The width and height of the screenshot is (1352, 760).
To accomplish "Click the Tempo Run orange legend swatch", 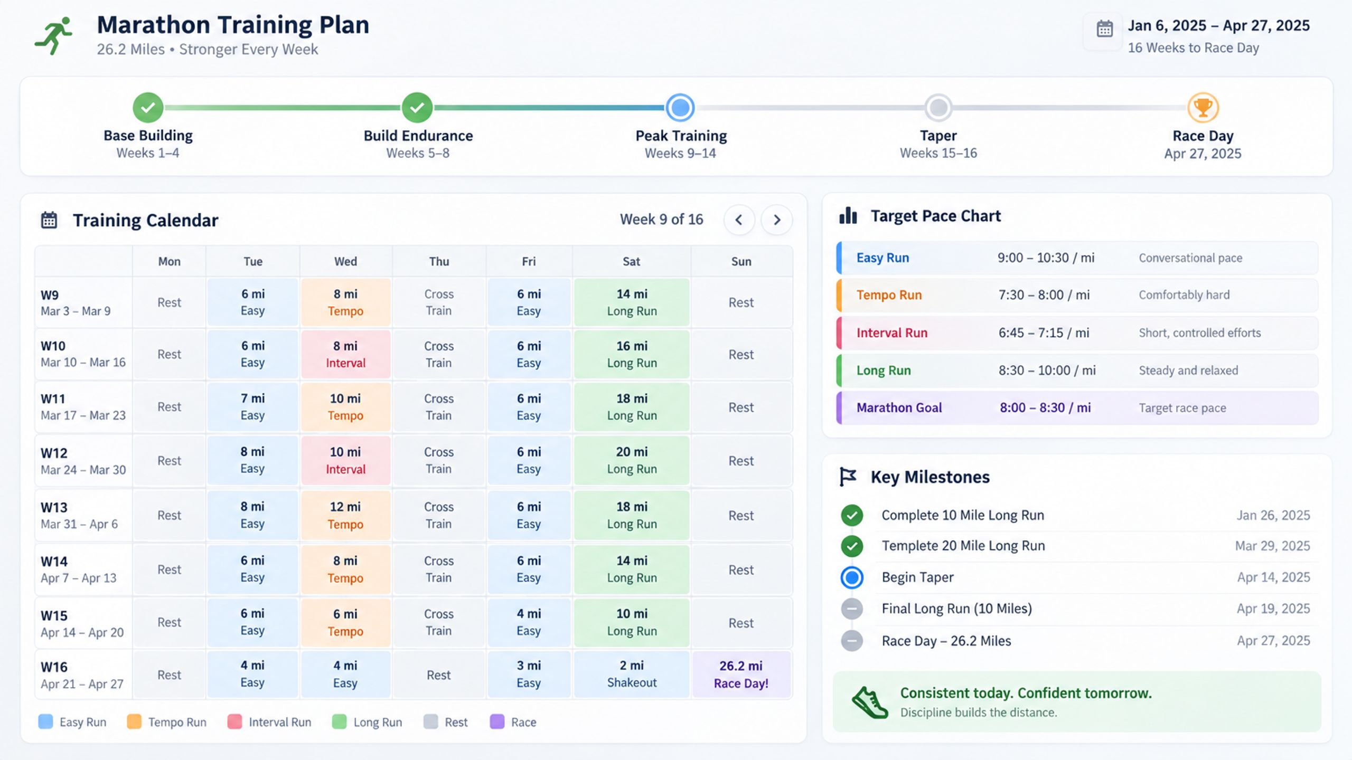I will point(134,721).
